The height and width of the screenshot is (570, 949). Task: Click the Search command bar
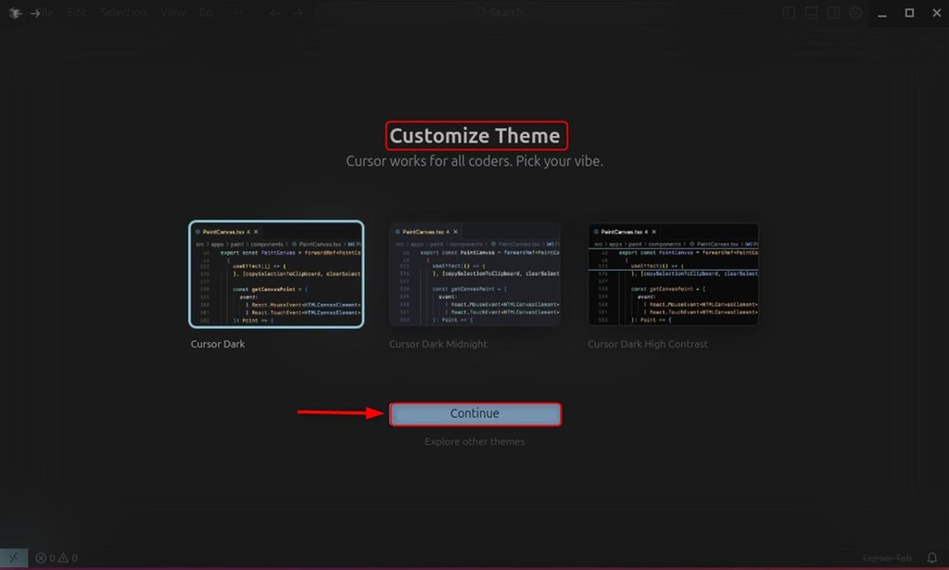pos(498,12)
